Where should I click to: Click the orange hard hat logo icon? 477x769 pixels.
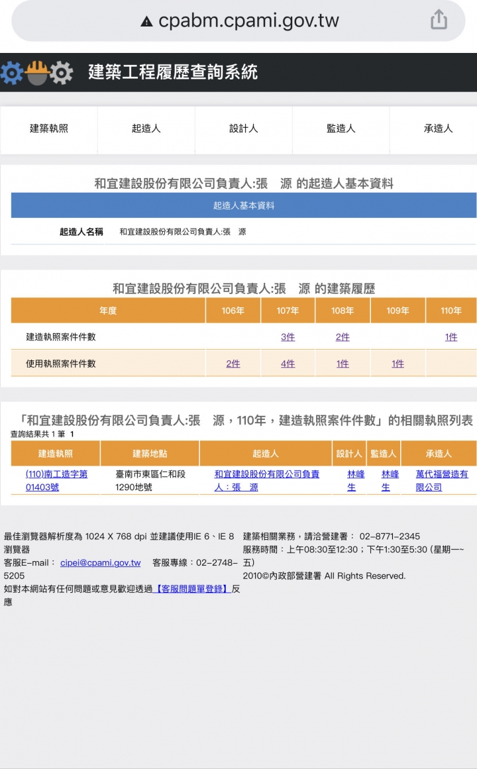pos(37,73)
